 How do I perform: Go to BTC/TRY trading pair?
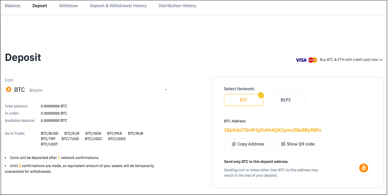click(48, 139)
